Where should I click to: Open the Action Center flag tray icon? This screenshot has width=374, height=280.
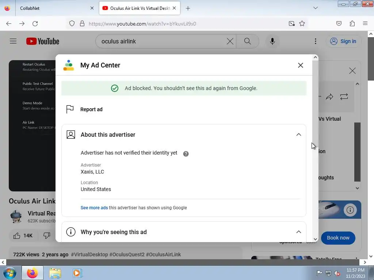coord(319,273)
